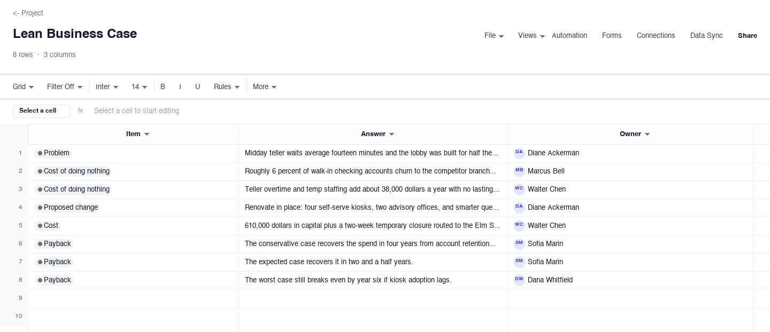
Task: Select row number 1 header
Action: click(x=14, y=153)
